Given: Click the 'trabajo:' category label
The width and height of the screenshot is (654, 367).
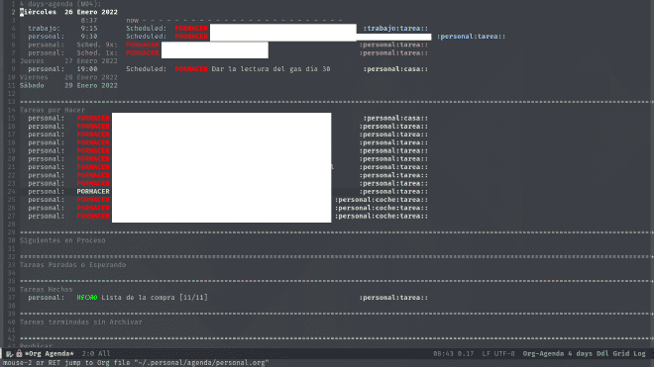Looking at the screenshot, I should (x=45, y=29).
